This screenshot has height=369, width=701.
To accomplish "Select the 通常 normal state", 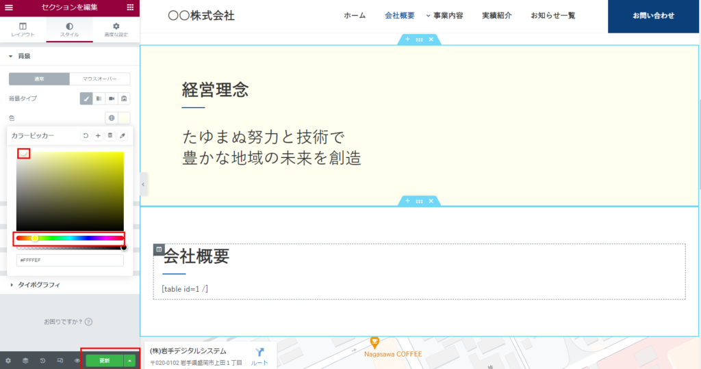I will pyautogui.click(x=39, y=79).
